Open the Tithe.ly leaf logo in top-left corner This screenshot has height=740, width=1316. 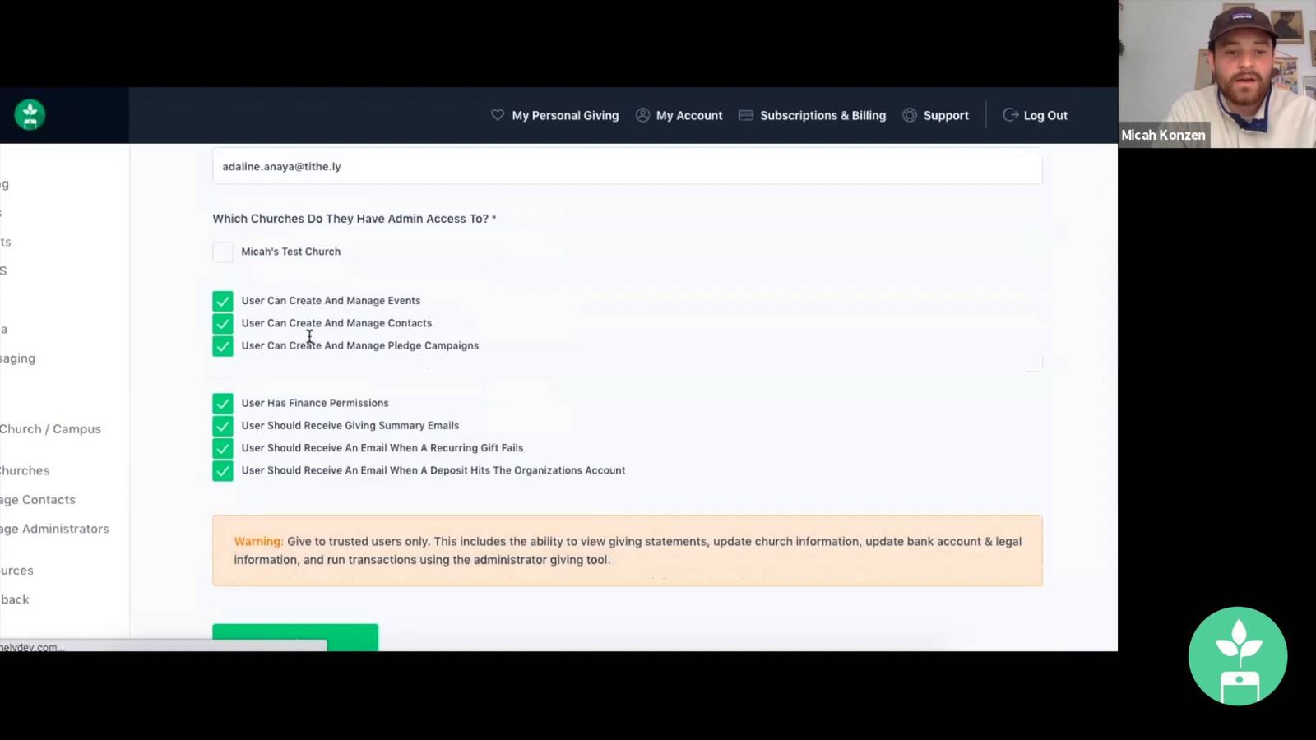29,115
